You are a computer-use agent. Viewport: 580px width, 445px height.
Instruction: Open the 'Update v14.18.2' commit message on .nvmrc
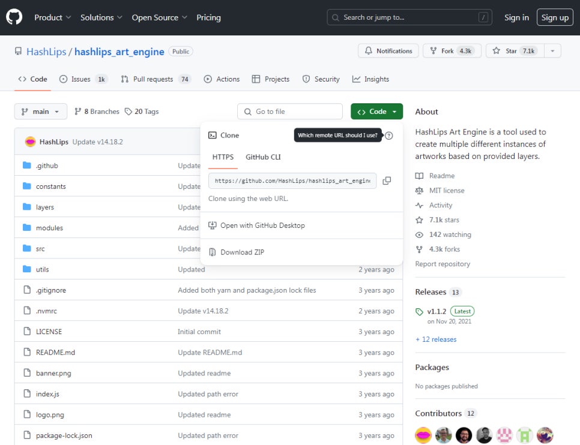pyautogui.click(x=203, y=311)
